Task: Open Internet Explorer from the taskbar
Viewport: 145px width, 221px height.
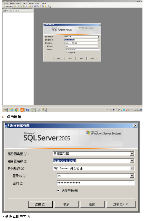Action: tap(11, 110)
